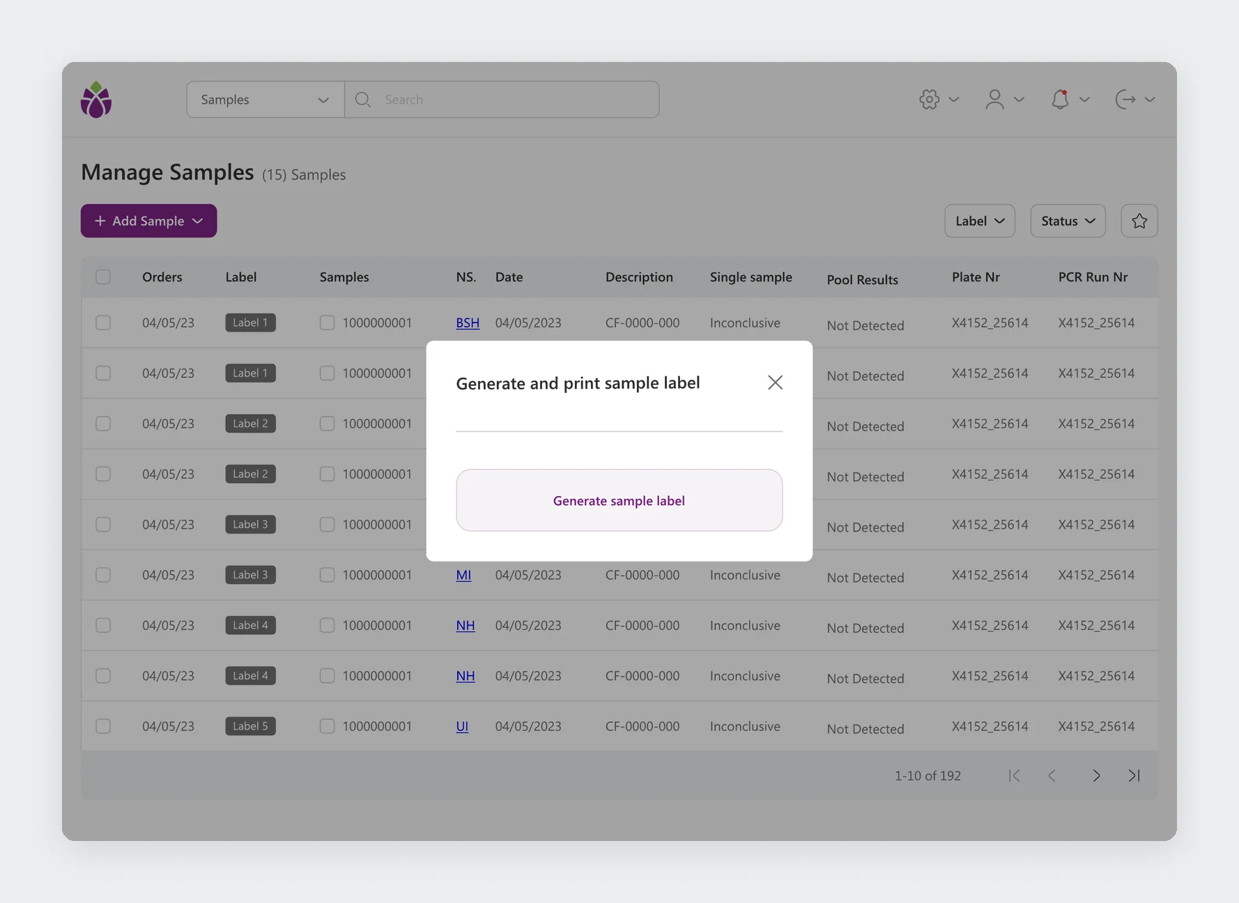Click the Samples column header
Image resolution: width=1239 pixels, height=903 pixels.
click(x=344, y=277)
